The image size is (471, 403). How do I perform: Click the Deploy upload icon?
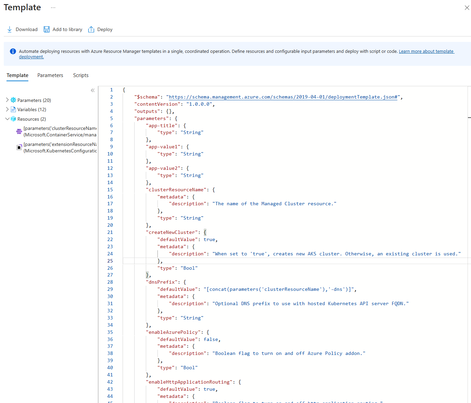pyautogui.click(x=91, y=29)
